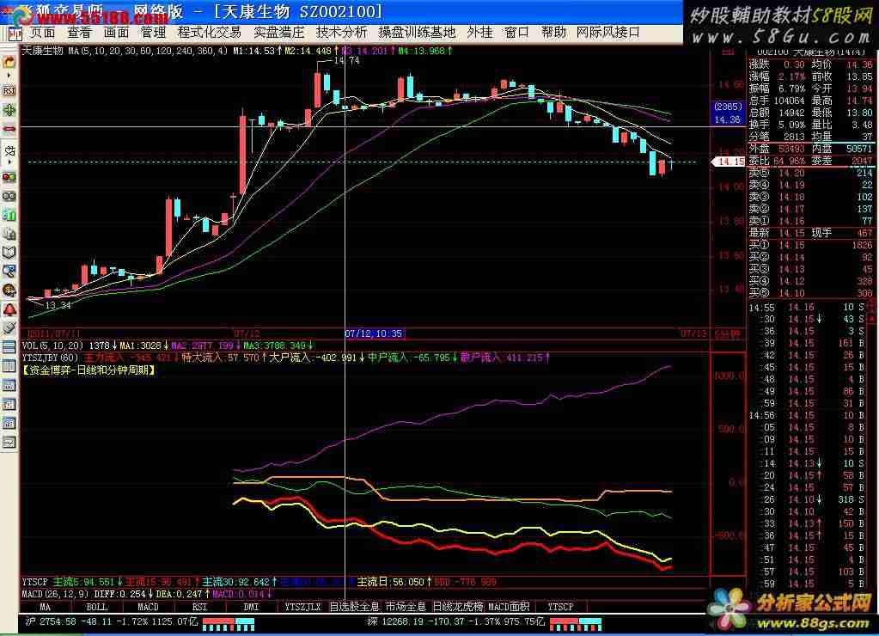Switch to the RSI bottom tab
The image size is (879, 636).
click(199, 607)
